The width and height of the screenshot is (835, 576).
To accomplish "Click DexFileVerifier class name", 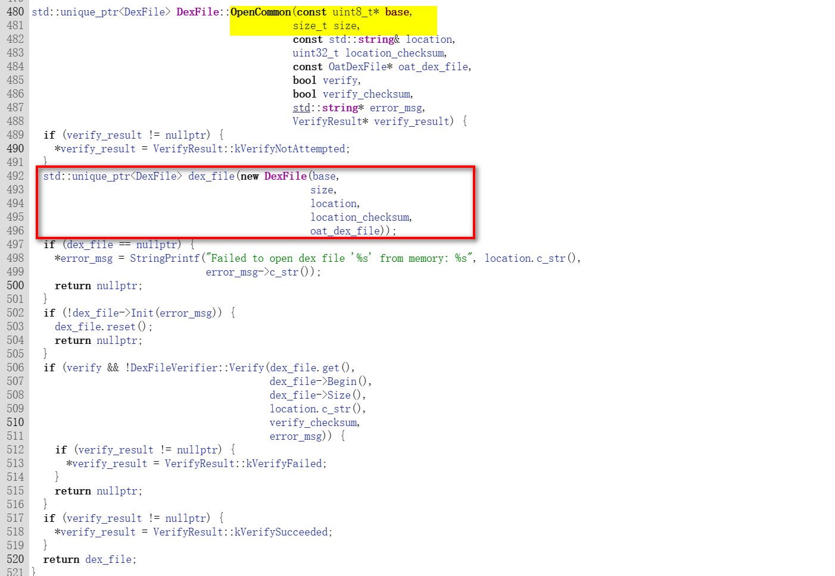I will click(174, 368).
